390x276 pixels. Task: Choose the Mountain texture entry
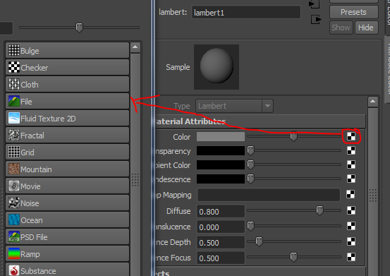click(x=68, y=169)
